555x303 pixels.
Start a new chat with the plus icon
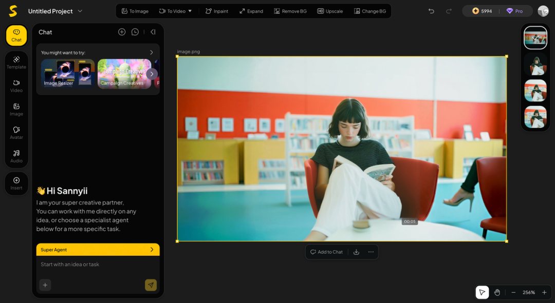(x=122, y=32)
